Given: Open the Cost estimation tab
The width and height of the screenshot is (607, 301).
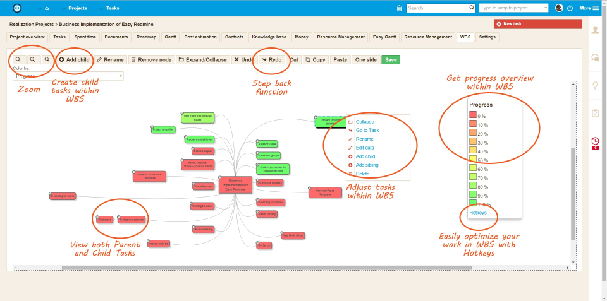Looking at the screenshot, I should tap(200, 37).
